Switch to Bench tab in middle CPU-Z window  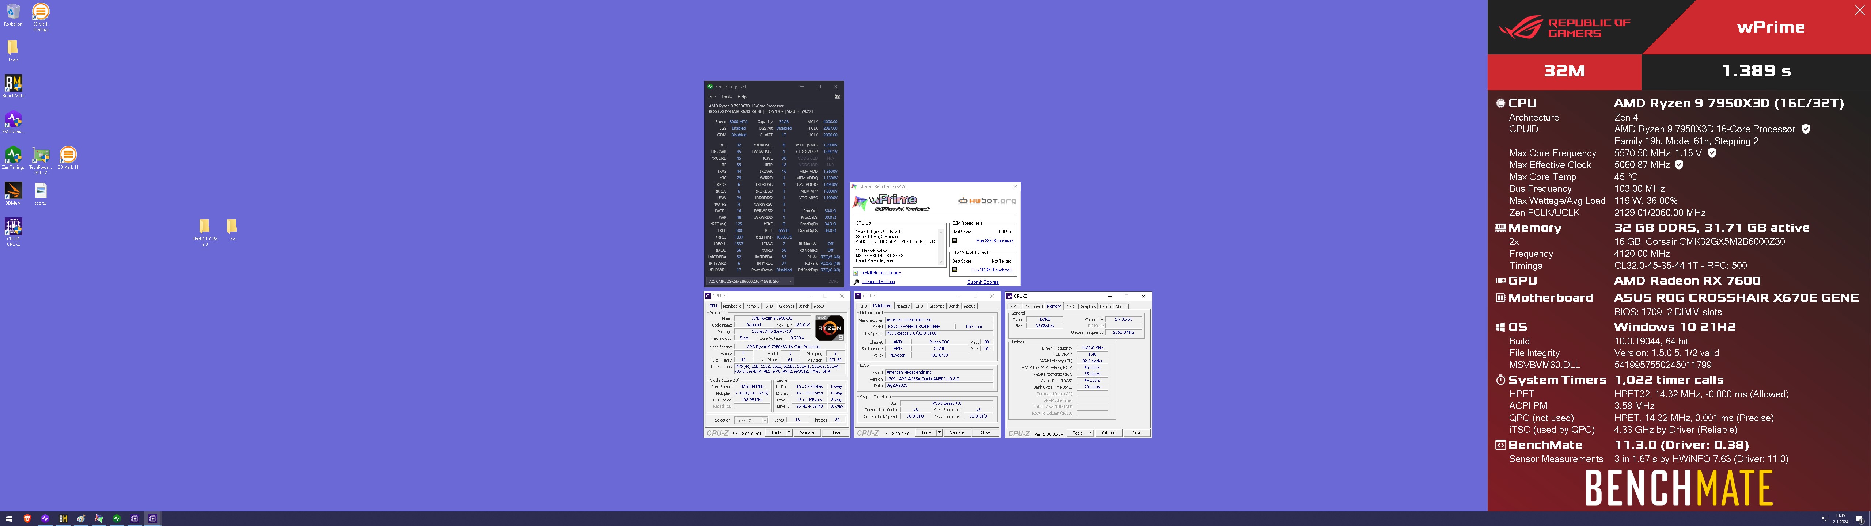point(954,306)
